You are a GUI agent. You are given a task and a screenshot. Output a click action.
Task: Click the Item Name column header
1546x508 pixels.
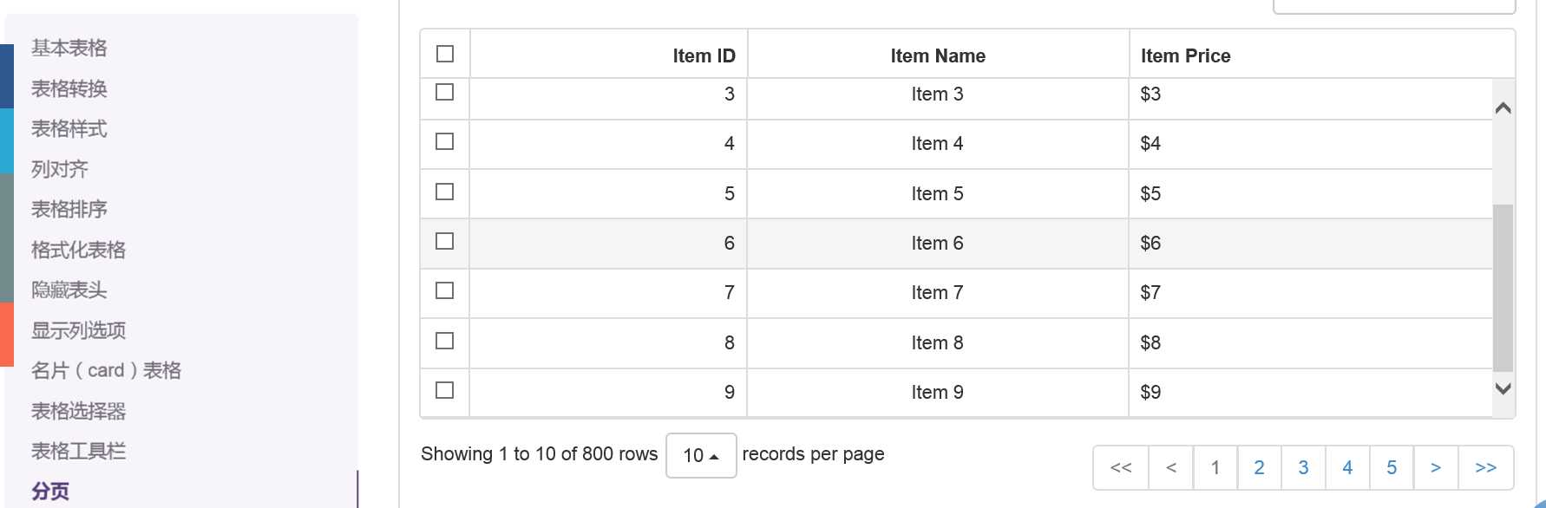tap(938, 55)
